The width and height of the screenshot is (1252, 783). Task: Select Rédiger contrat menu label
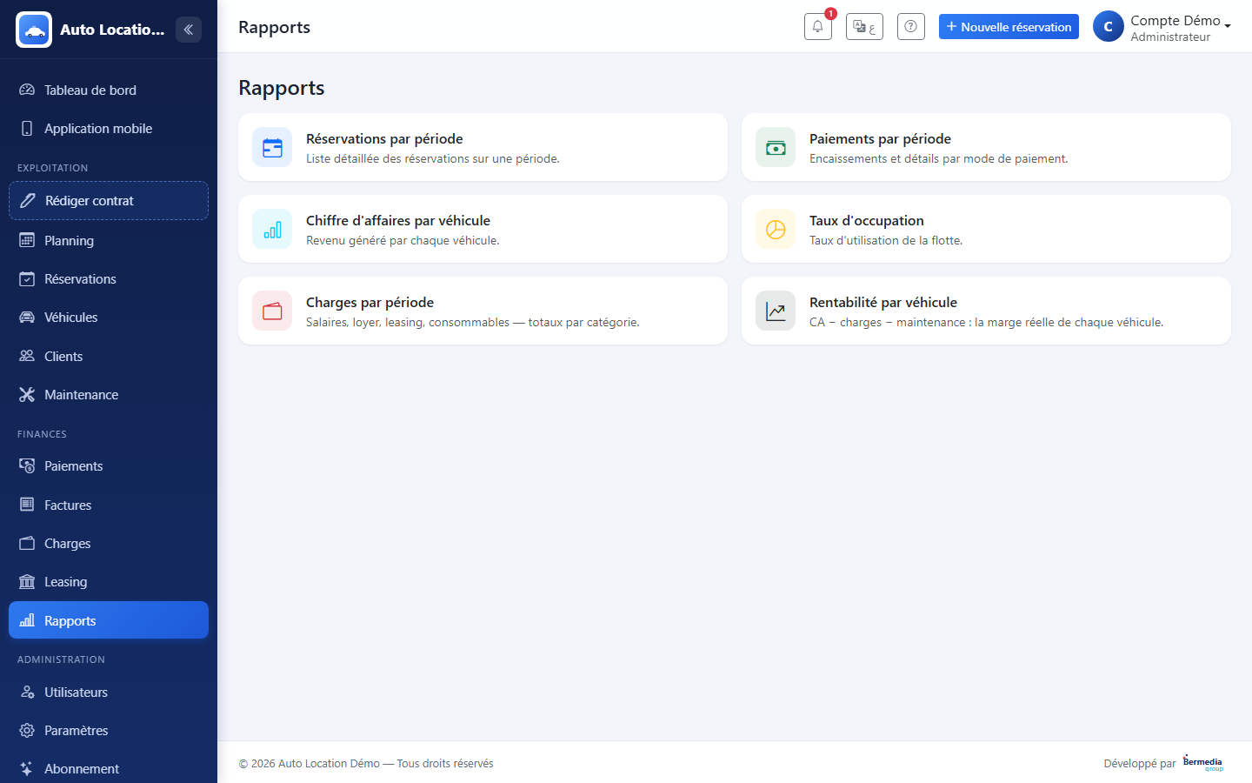point(90,200)
